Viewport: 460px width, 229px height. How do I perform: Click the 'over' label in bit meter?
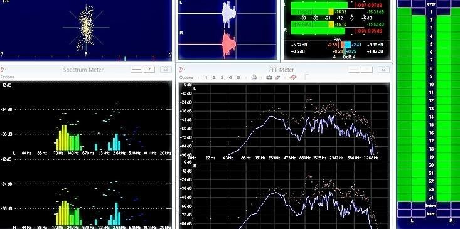click(x=431, y=4)
